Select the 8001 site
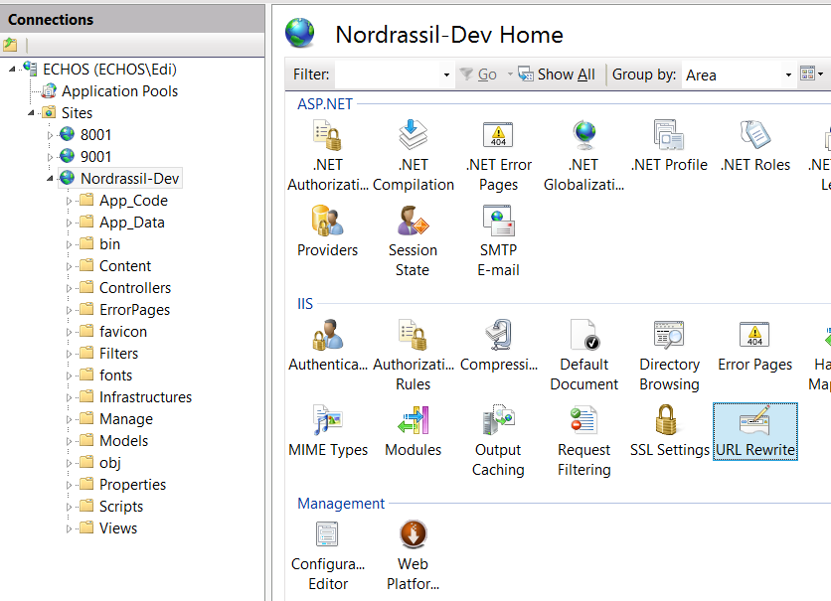This screenshot has width=831, height=601. click(95, 135)
